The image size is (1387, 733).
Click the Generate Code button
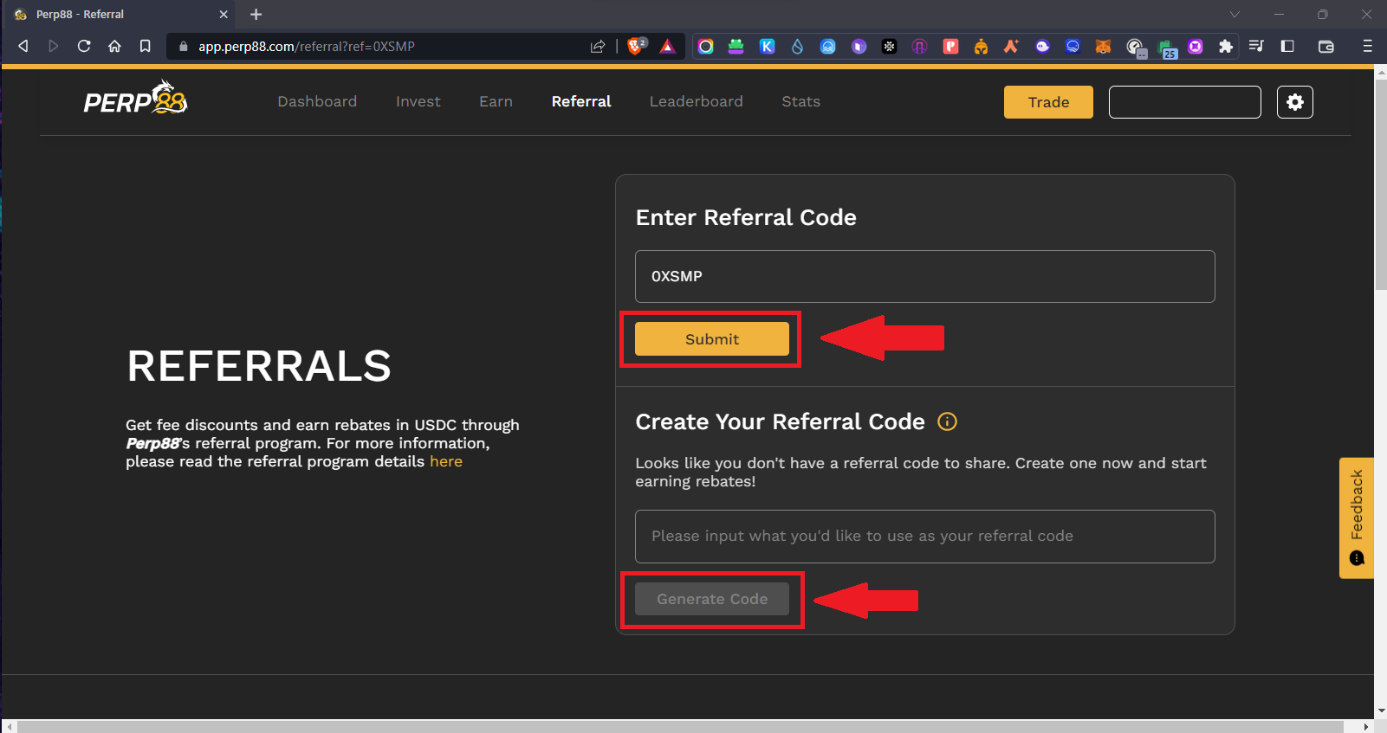tap(712, 599)
